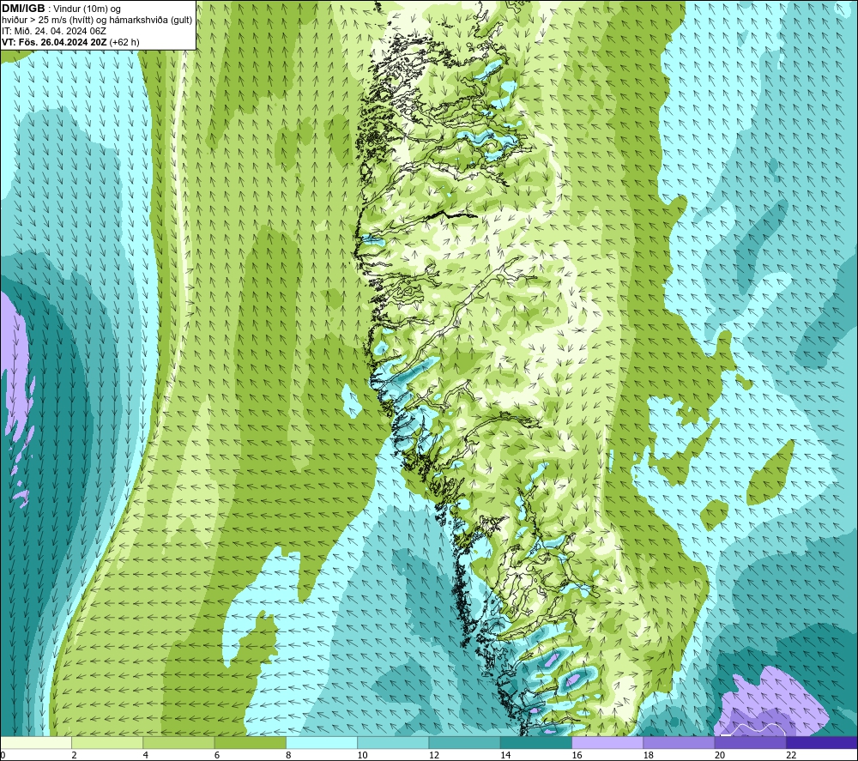Select the dark violet 20–22 m/s legend swatch
858x761 pixels.
(x=750, y=742)
